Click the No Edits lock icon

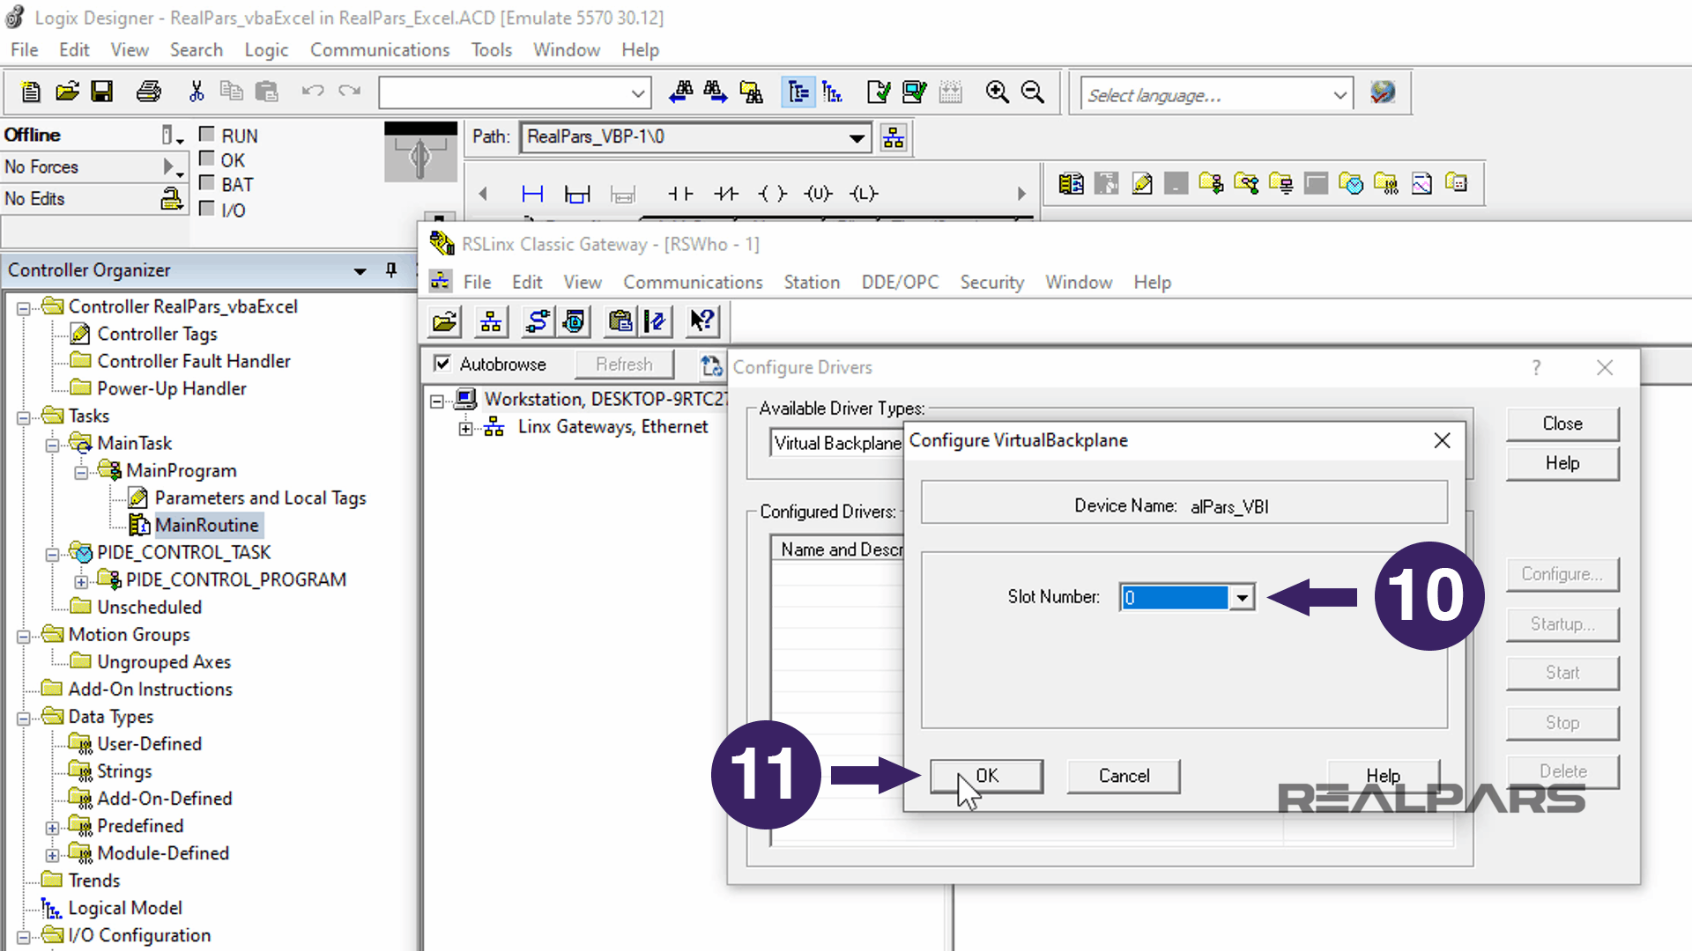(172, 199)
